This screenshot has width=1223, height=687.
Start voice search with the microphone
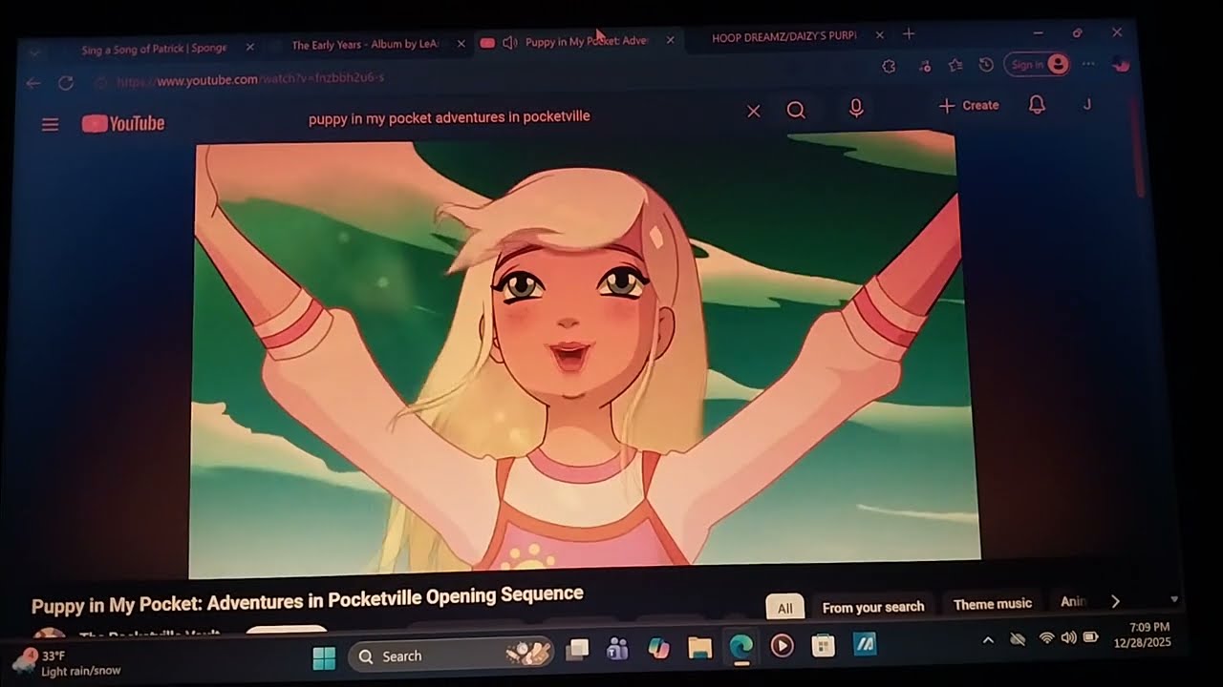[x=856, y=108]
